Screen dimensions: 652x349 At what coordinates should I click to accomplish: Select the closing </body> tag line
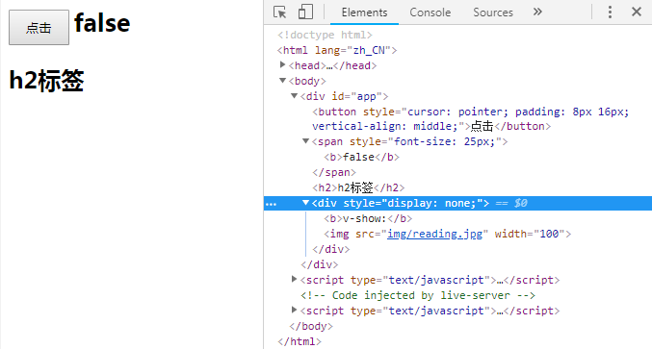coord(311,326)
